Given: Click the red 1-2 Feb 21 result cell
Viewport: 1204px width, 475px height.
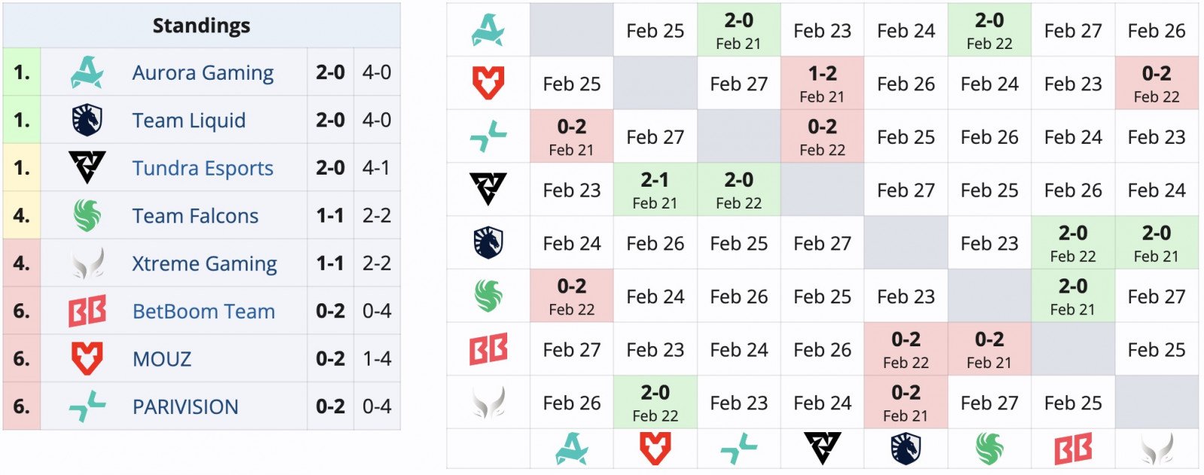Looking at the screenshot, I should (822, 84).
